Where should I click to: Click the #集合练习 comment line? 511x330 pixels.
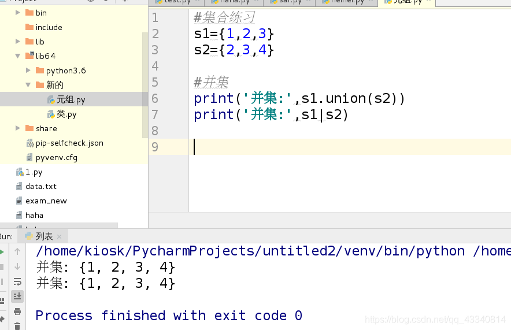point(224,17)
